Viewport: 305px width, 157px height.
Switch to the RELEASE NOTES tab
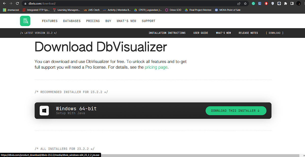(x=248, y=33)
